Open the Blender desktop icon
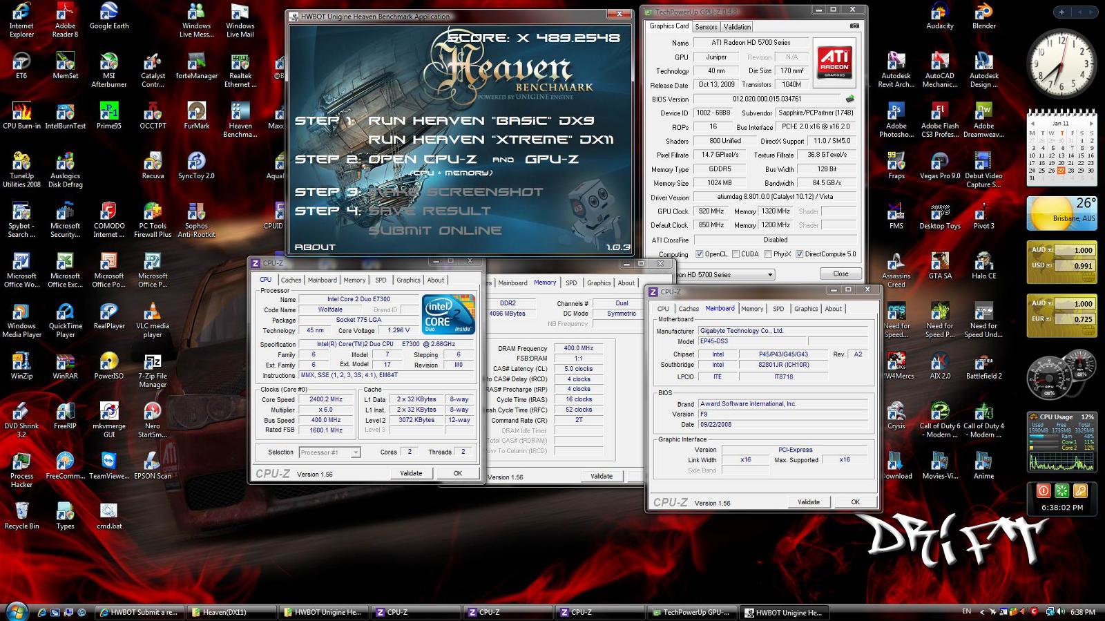The height and width of the screenshot is (621, 1105). [983, 16]
